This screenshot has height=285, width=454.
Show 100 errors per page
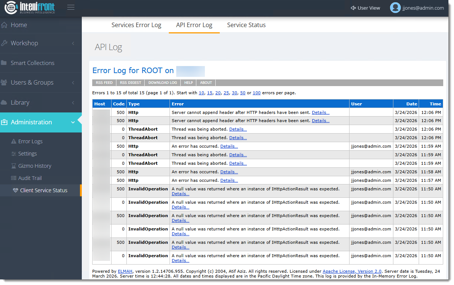click(257, 93)
